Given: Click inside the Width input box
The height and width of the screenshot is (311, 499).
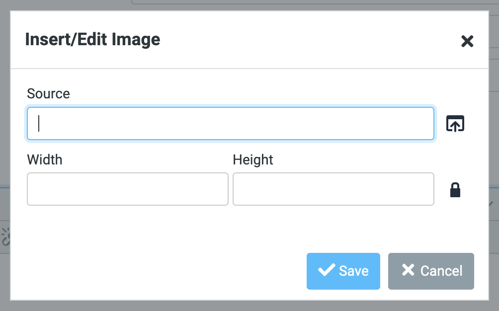Looking at the screenshot, I should [x=127, y=189].
